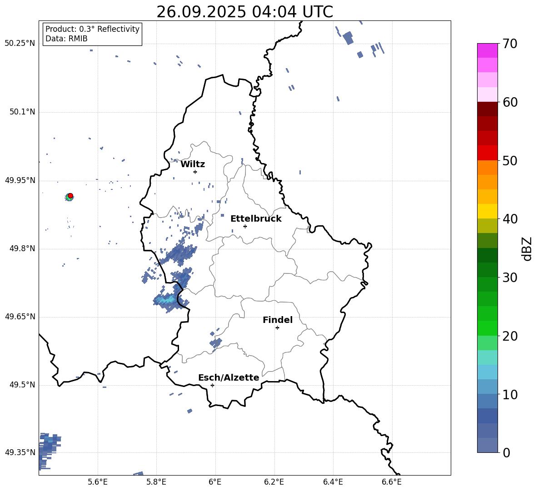The width and height of the screenshot is (538, 491).
Task: Click the Esch/Alzette station label
Action: point(229,377)
